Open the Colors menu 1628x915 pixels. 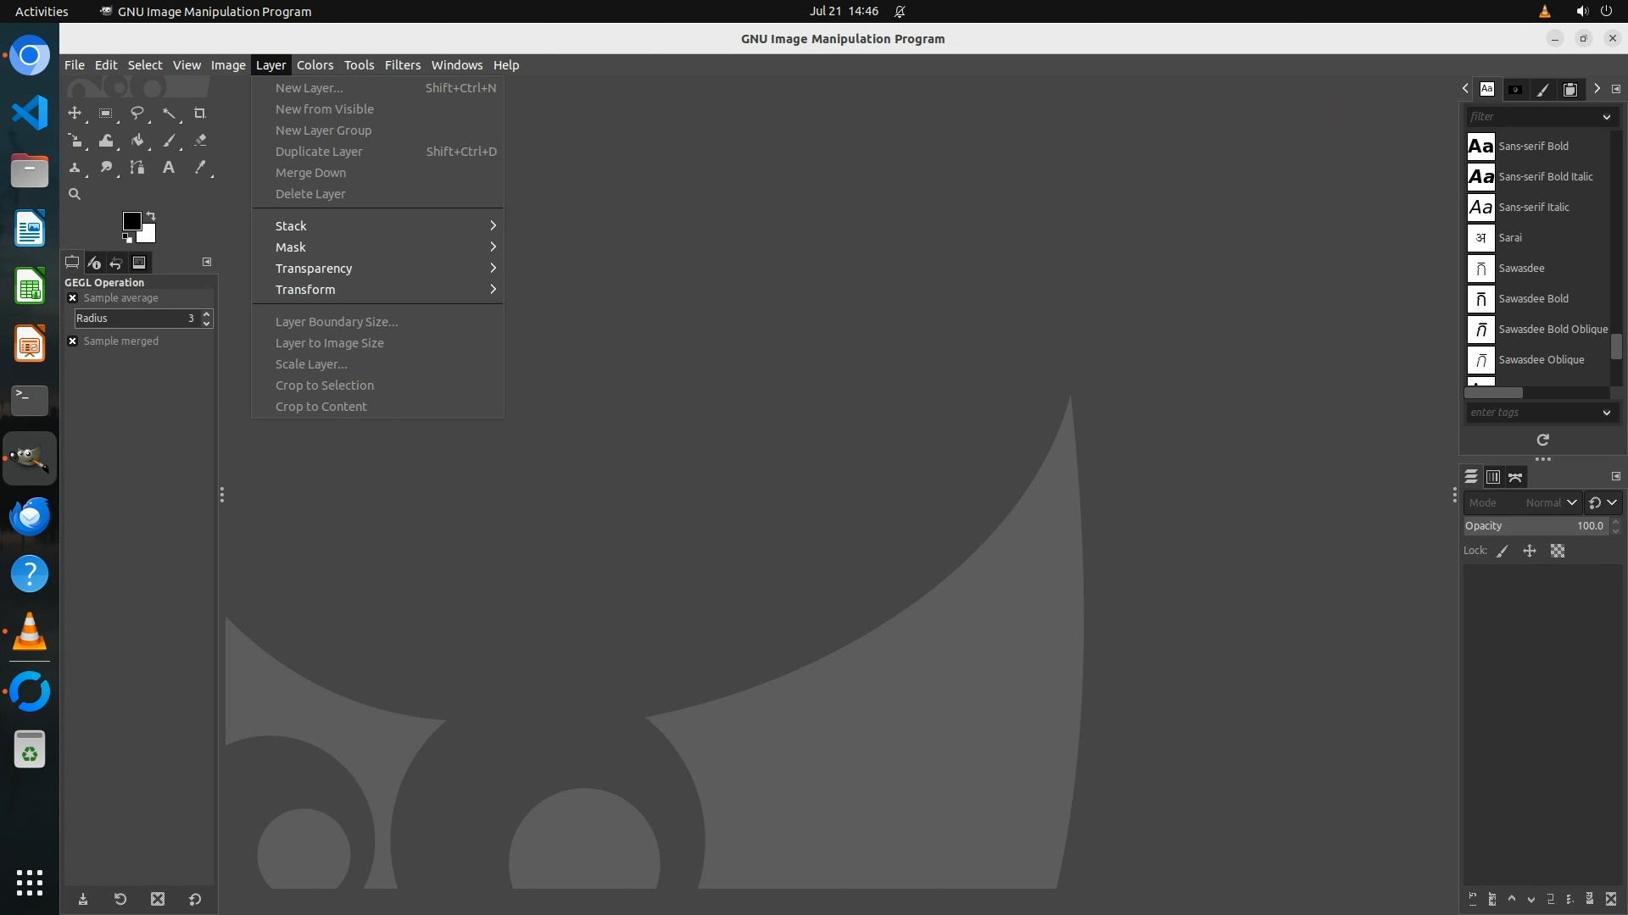point(315,65)
